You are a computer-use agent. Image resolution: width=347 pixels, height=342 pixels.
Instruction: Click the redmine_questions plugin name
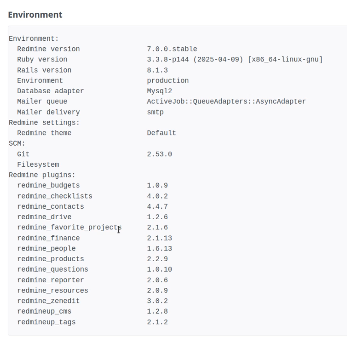53,269
